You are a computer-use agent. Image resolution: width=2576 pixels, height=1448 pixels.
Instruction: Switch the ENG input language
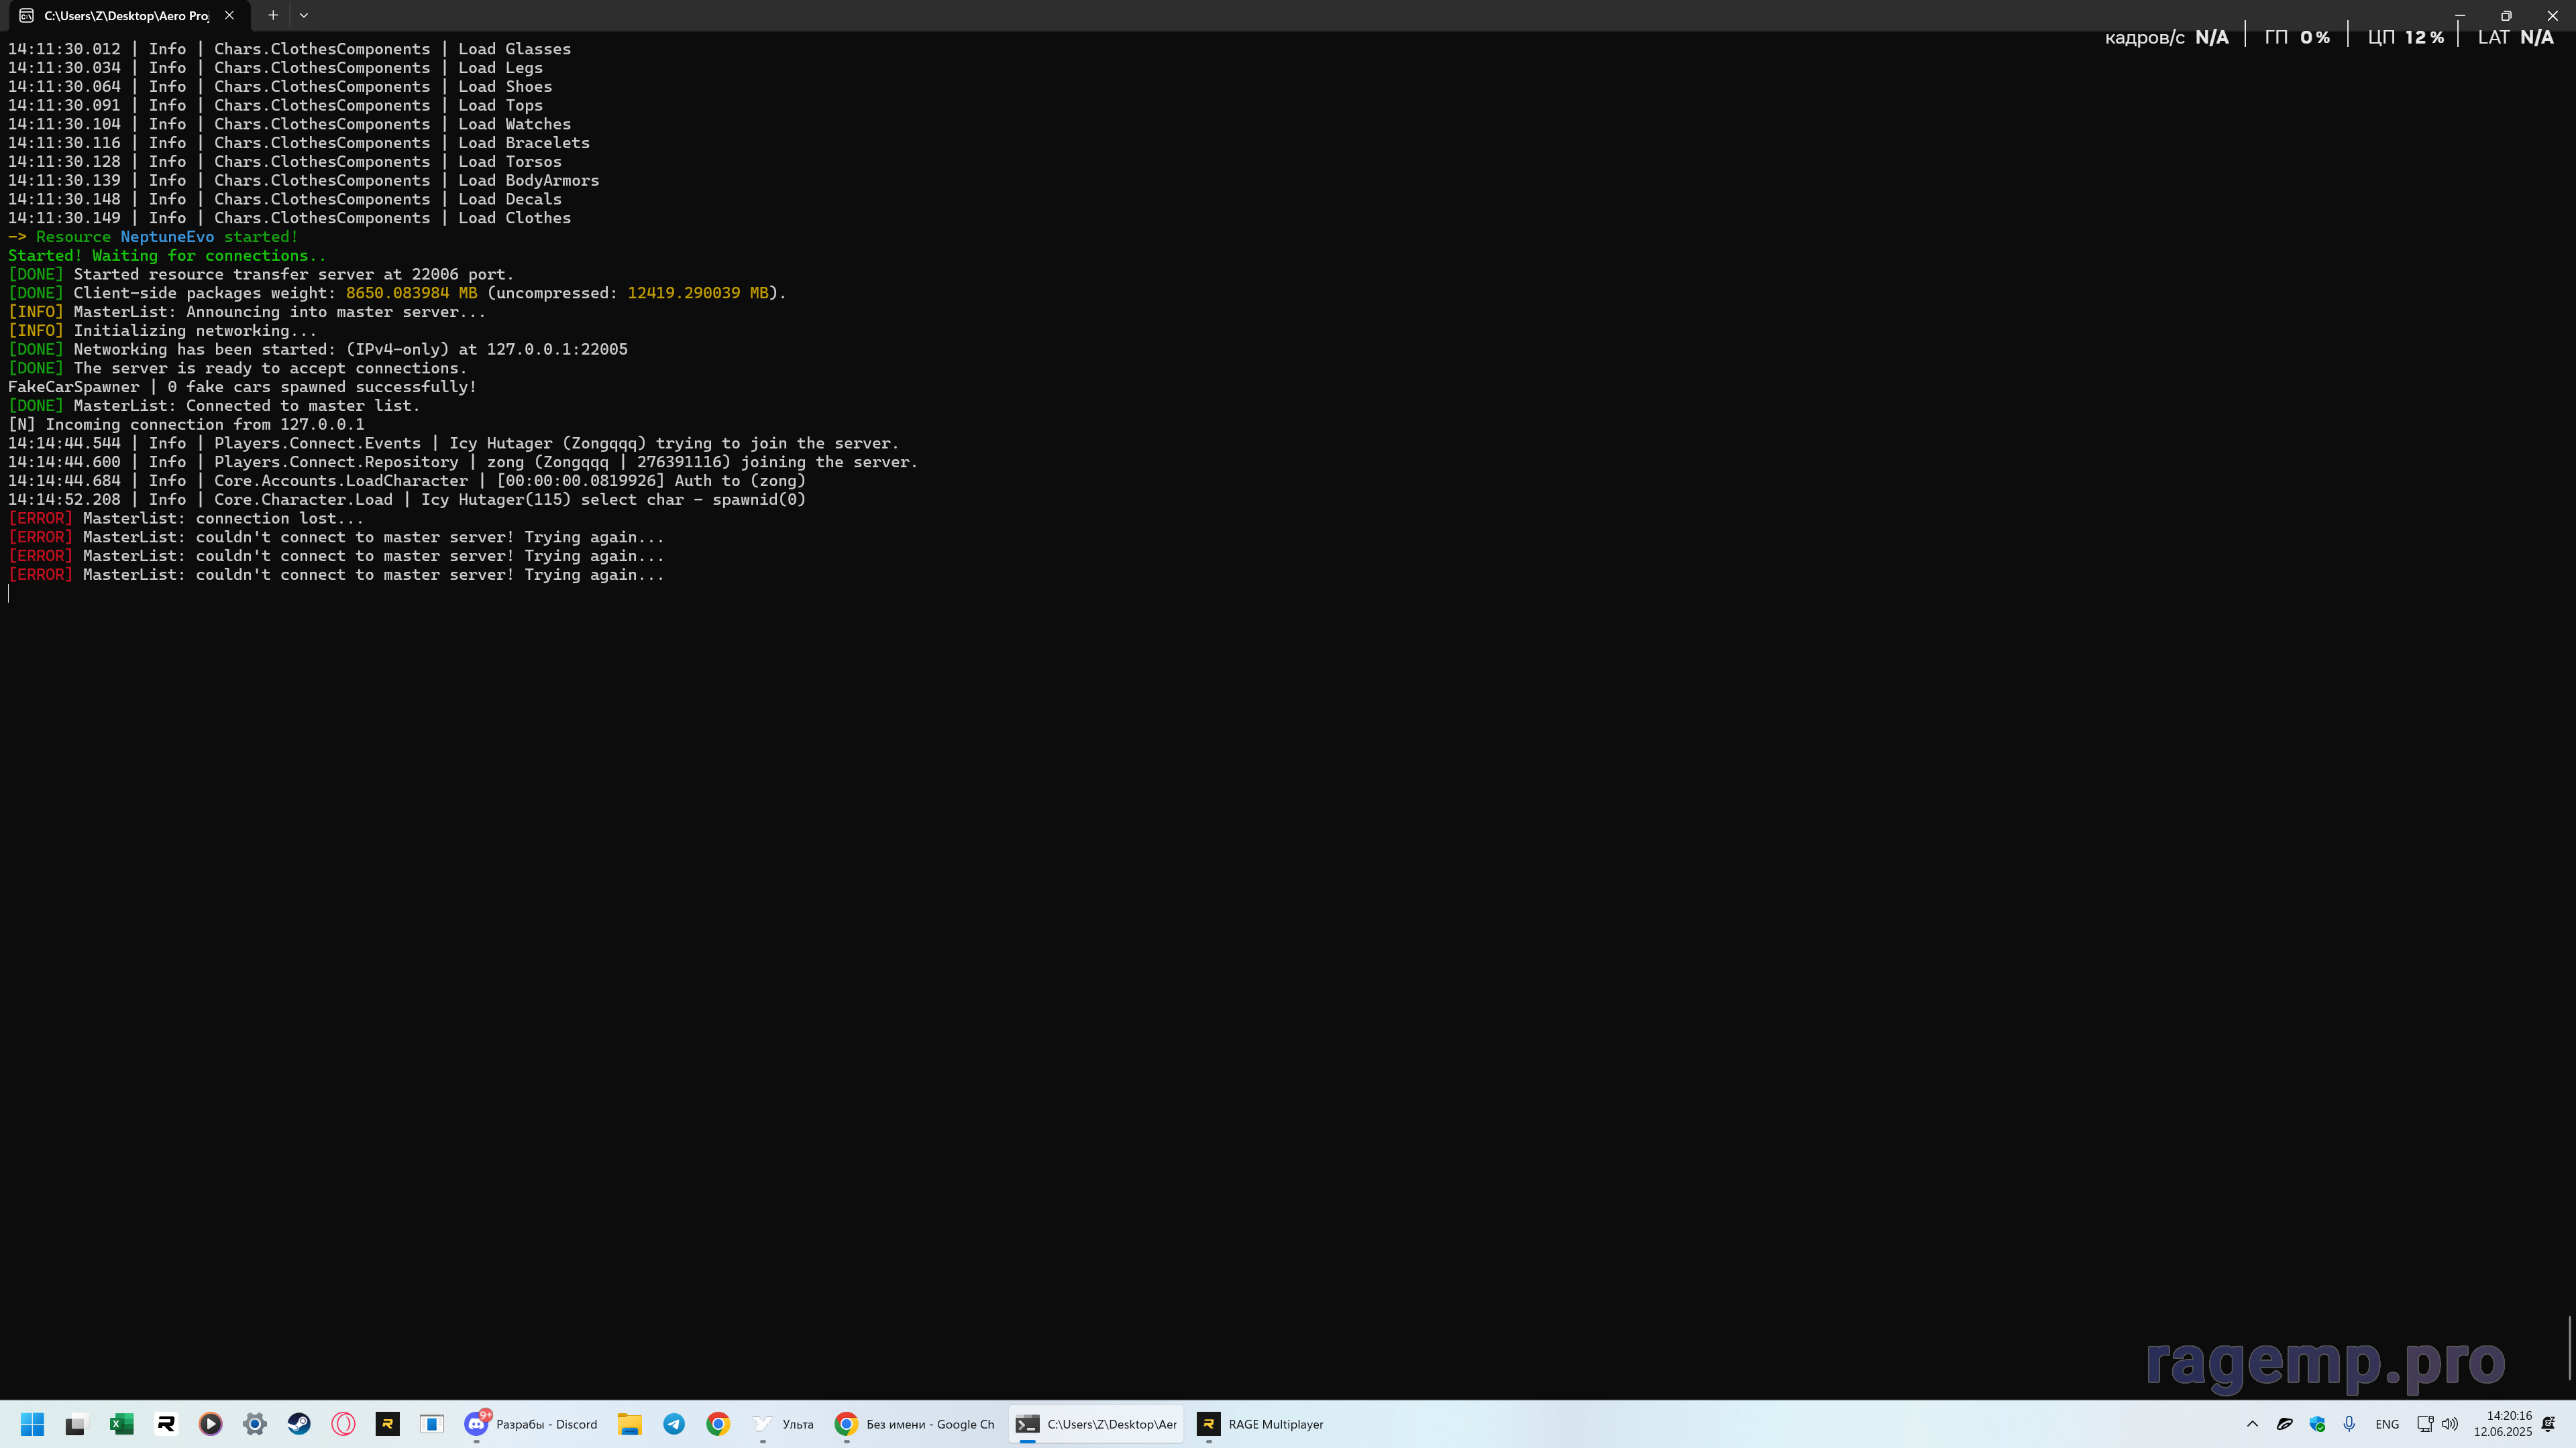2387,1424
